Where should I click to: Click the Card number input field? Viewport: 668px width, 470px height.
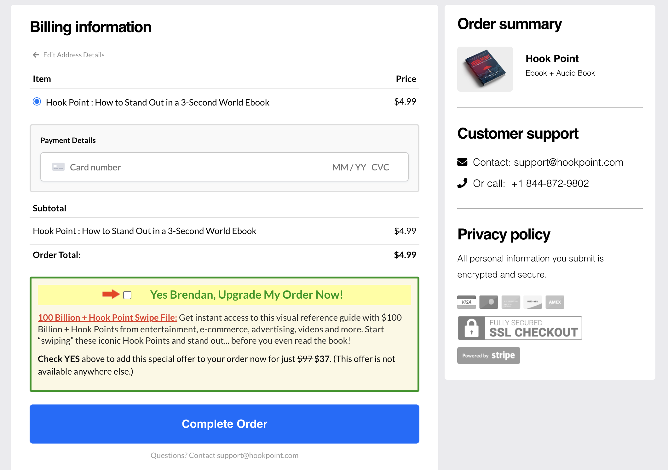[189, 167]
